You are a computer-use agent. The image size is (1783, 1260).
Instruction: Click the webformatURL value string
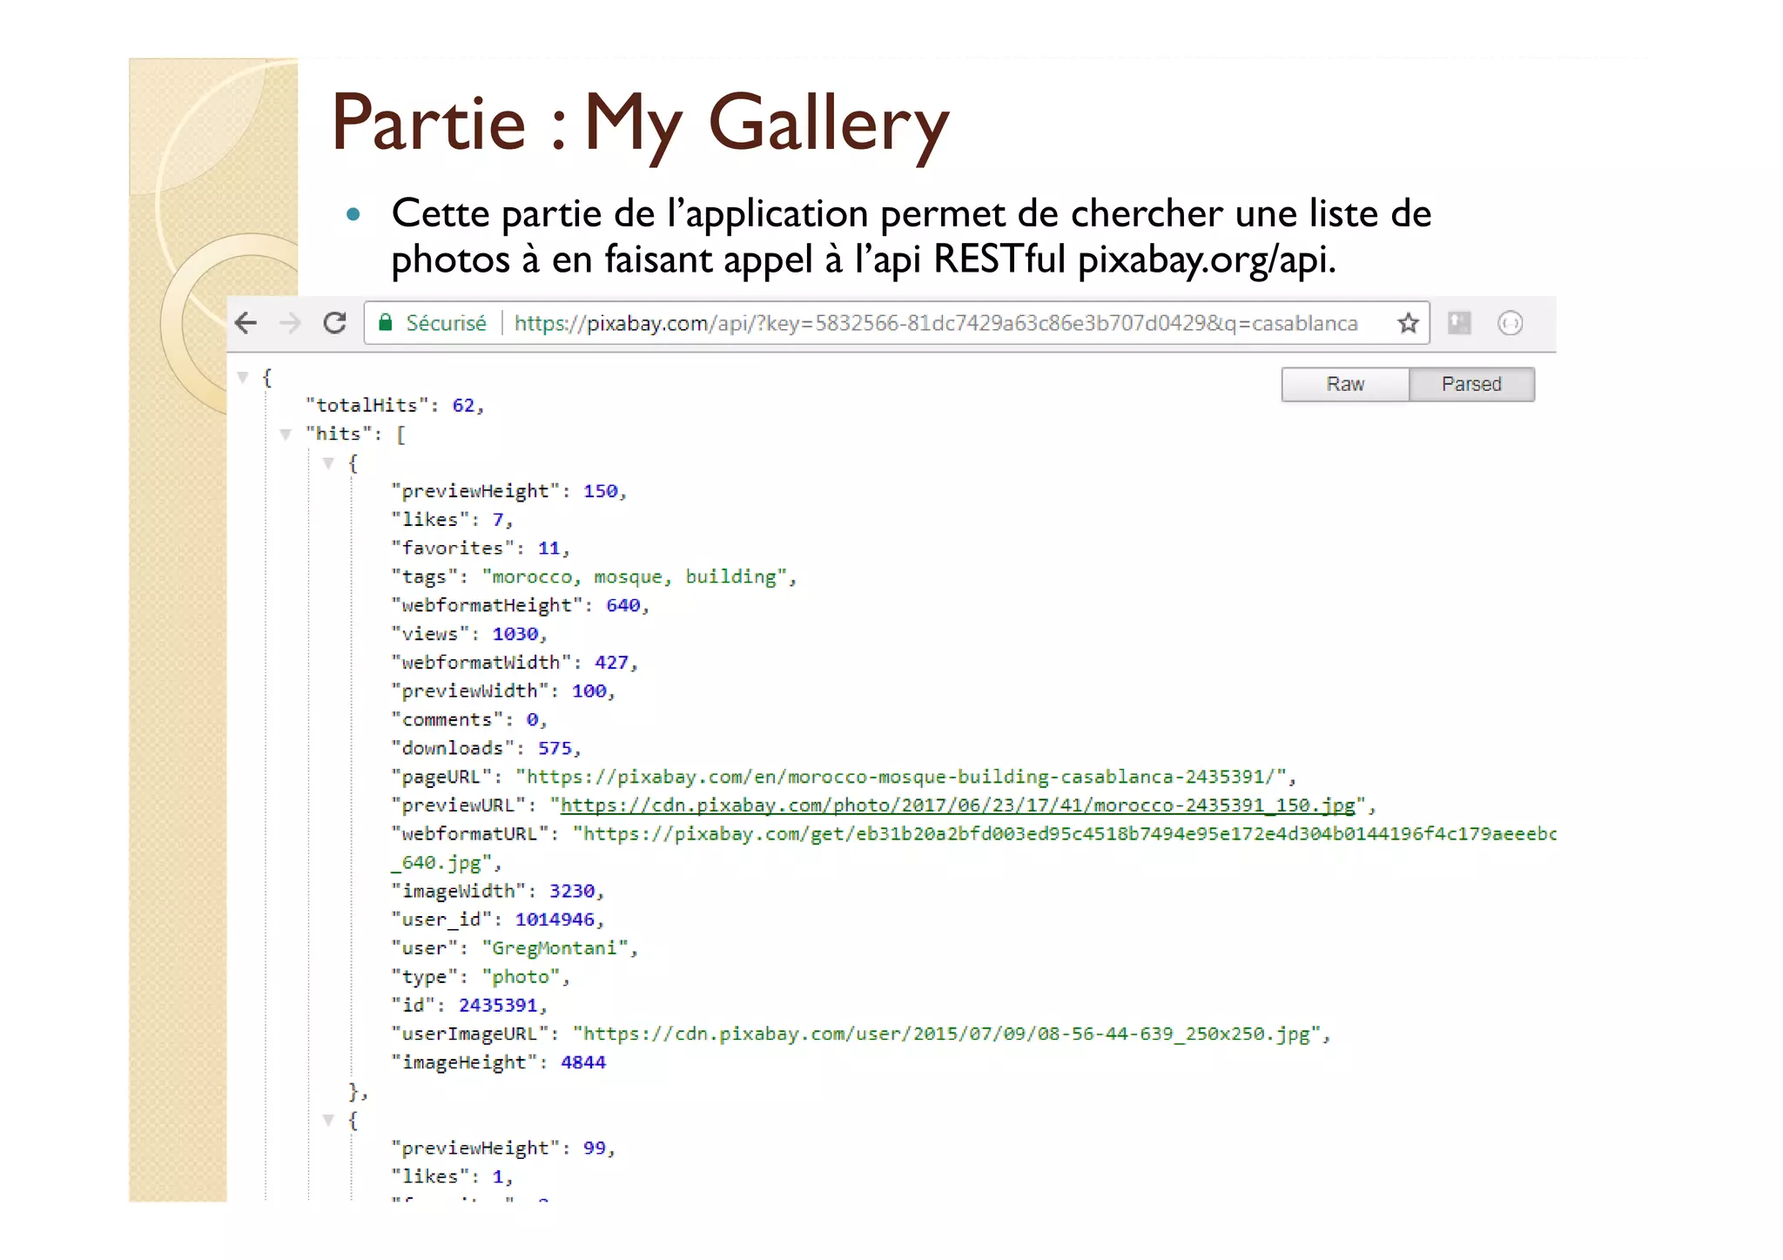(x=1065, y=834)
